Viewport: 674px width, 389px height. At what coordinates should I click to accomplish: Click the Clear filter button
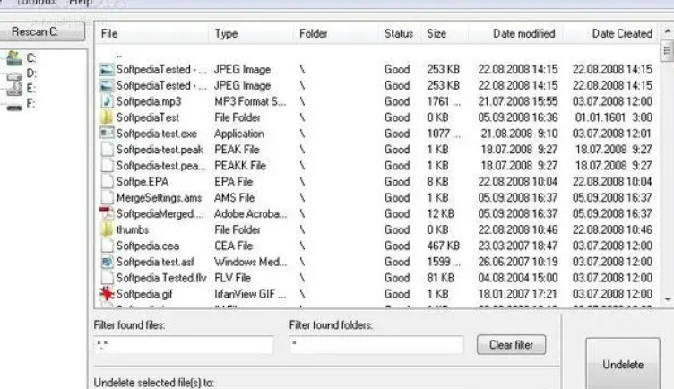pyautogui.click(x=511, y=345)
